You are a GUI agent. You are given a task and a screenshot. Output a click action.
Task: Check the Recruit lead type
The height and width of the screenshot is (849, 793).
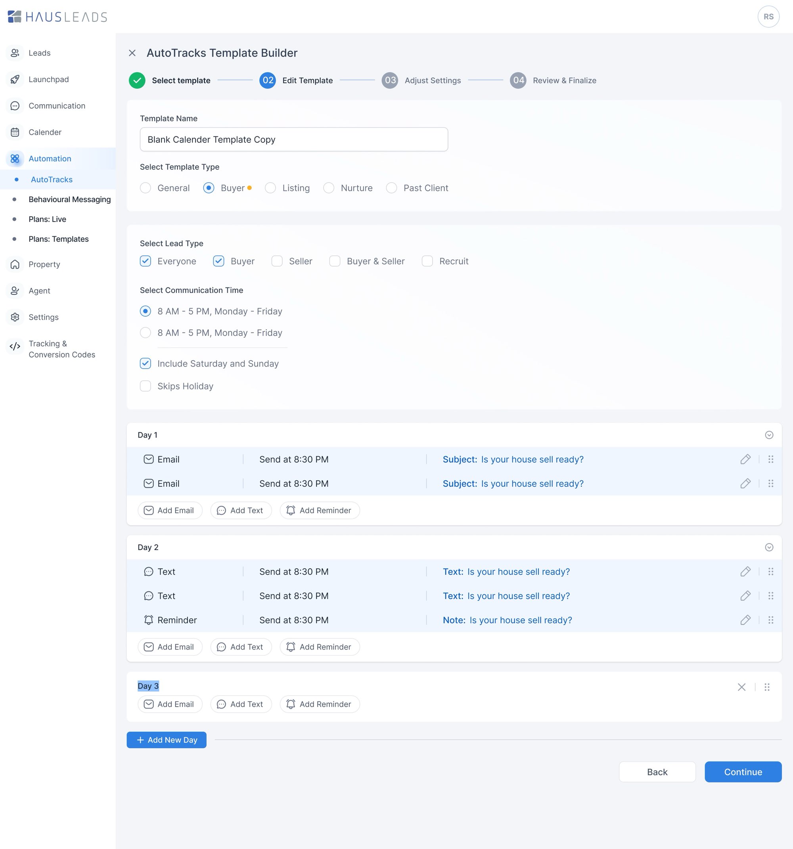point(427,261)
